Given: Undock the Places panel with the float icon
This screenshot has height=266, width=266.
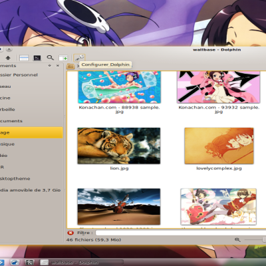Looking at the screenshot, I should pos(50,66).
